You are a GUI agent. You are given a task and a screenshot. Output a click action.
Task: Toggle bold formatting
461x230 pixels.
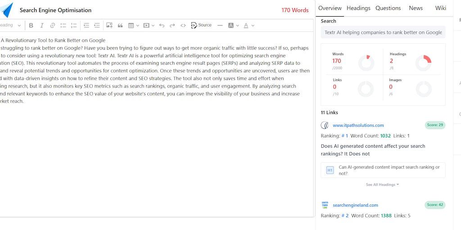point(31,26)
